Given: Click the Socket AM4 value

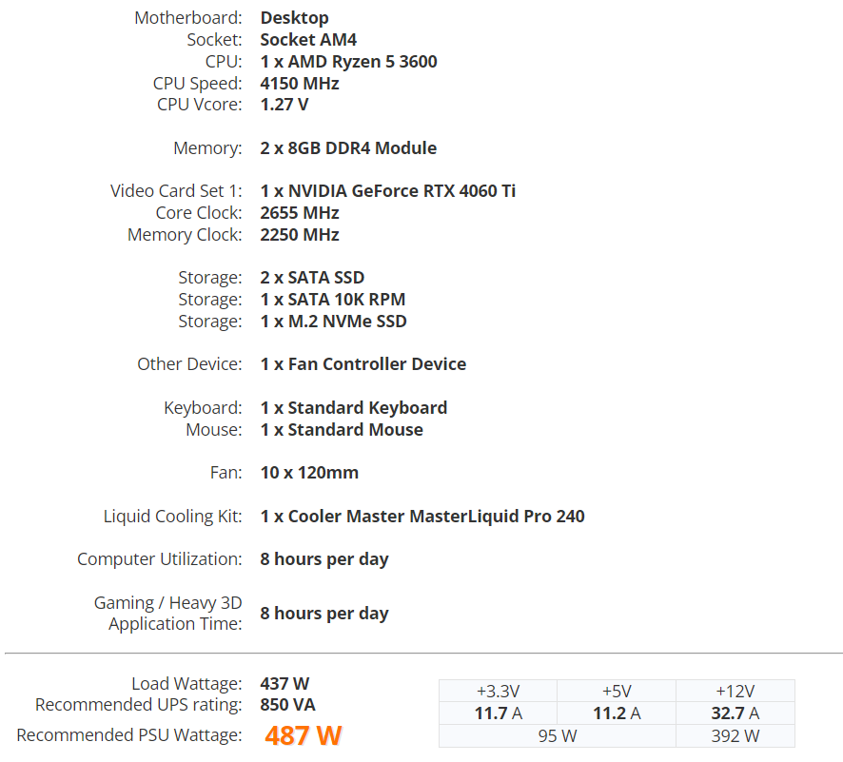Looking at the screenshot, I should [x=308, y=39].
